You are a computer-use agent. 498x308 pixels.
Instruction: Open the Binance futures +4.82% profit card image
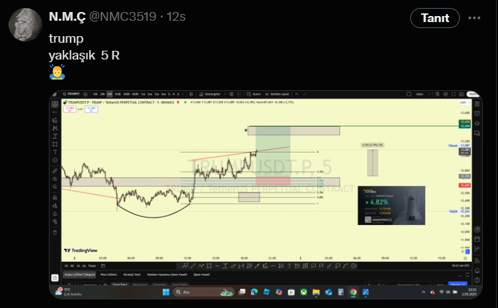[392, 205]
